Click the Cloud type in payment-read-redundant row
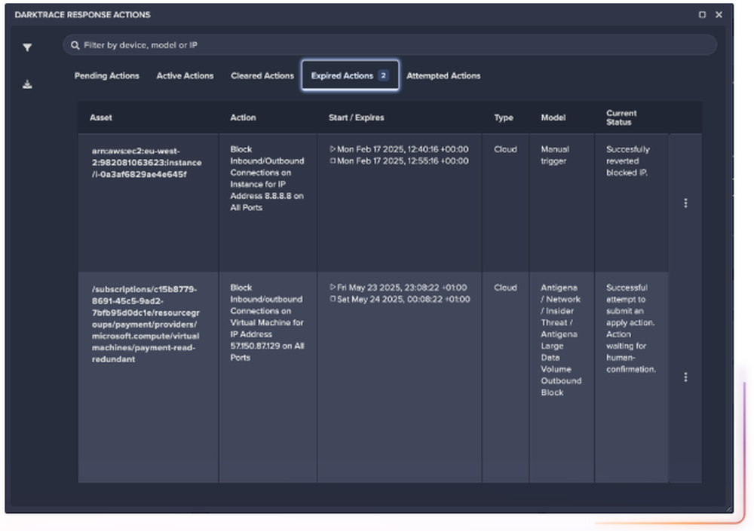The image size is (754, 531). (505, 288)
